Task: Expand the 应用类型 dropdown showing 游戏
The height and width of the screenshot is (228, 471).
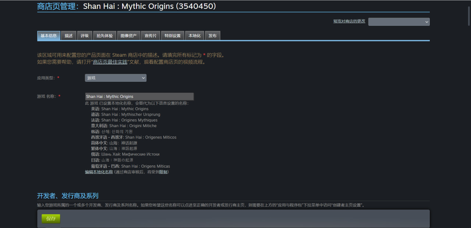Action: 116,78
